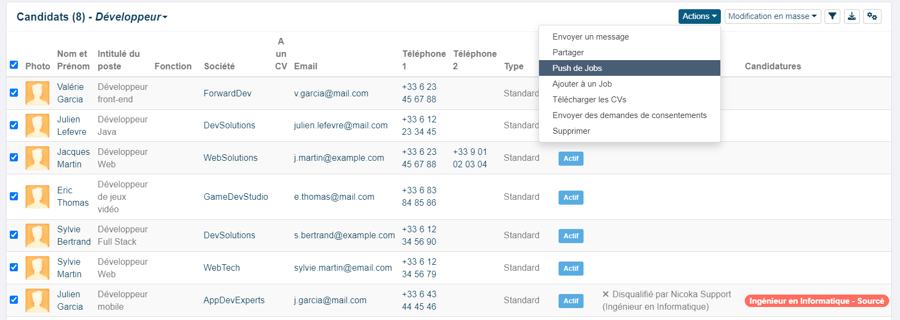This screenshot has height=320, width=900.
Task: Expand Modification en masse dropdown
Action: (x=772, y=16)
